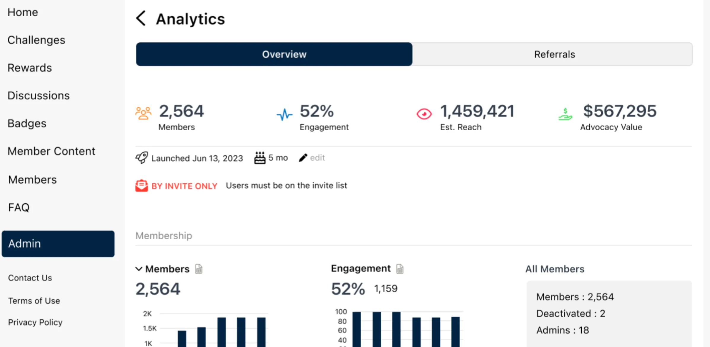Image resolution: width=710 pixels, height=347 pixels.
Task: Click the $567,295 Advocacy Value figure
Action: (x=620, y=111)
